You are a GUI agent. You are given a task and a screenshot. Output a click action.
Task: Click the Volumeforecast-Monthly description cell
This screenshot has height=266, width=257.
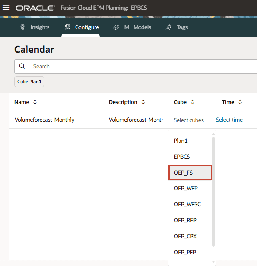click(136, 120)
